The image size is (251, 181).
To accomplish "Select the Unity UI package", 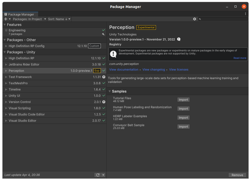I will (x=54, y=96).
